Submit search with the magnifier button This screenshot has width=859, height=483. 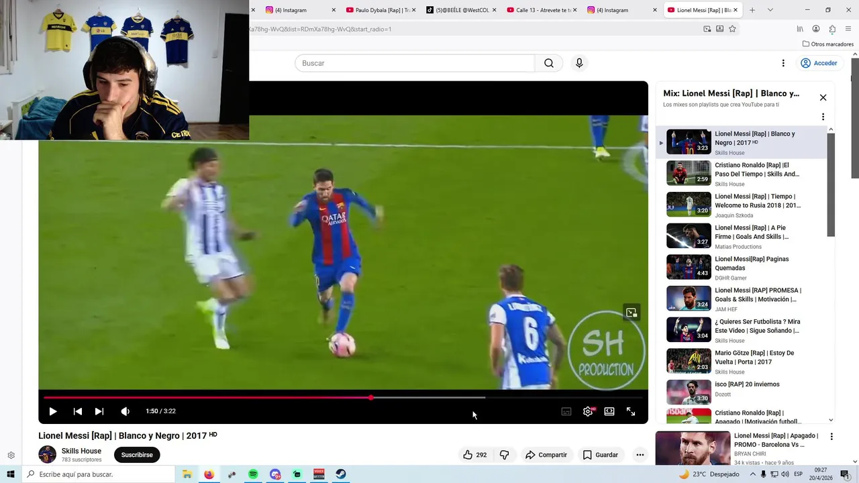tap(549, 63)
